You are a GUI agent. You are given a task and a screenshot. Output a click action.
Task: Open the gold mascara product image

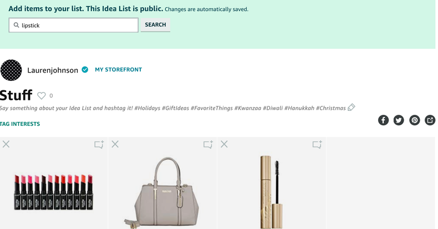click(271, 191)
